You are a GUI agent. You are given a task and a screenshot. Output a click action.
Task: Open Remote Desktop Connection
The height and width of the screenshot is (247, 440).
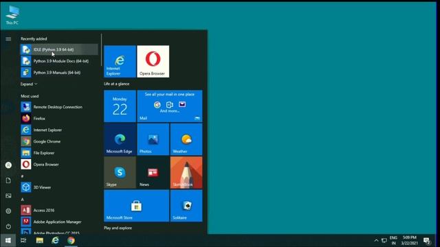[59, 107]
